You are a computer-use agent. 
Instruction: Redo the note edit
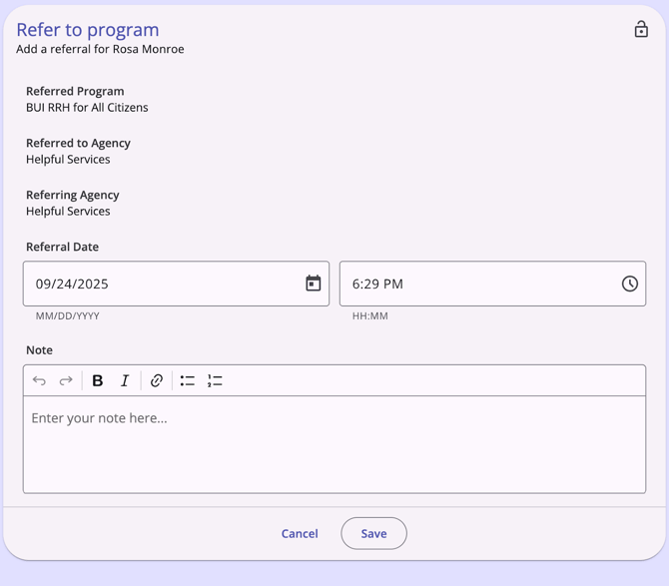point(66,380)
